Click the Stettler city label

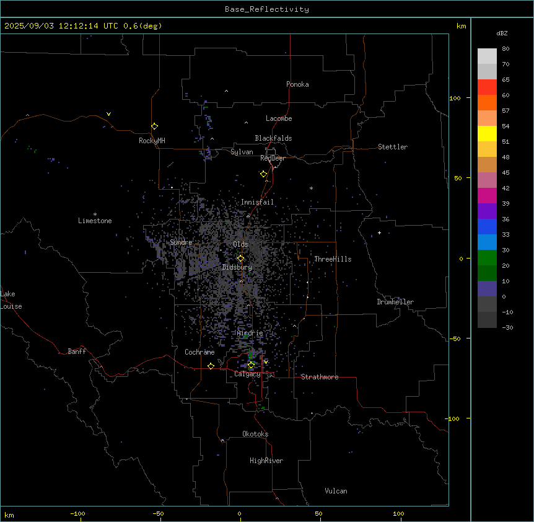pos(393,147)
